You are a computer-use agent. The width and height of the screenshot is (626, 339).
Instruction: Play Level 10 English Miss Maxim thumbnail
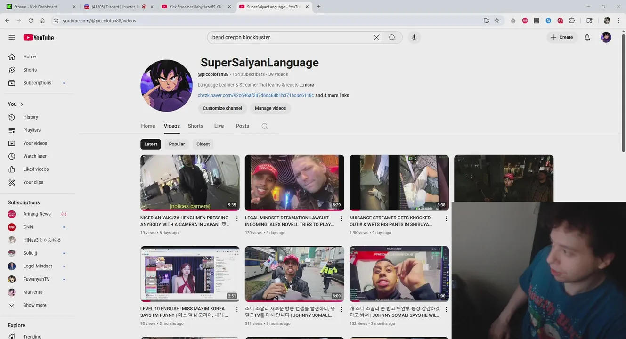(190, 274)
